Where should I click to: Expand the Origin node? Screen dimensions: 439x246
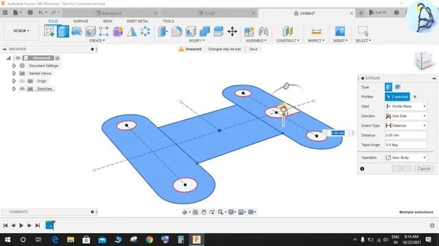14,81
